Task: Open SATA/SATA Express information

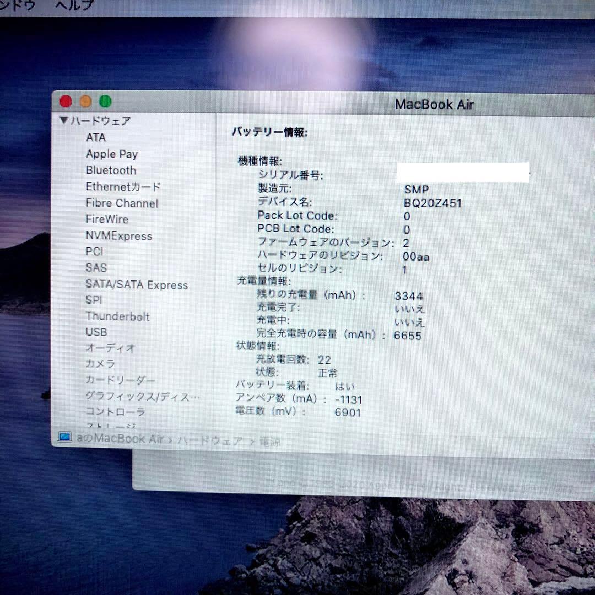Action: (x=137, y=285)
